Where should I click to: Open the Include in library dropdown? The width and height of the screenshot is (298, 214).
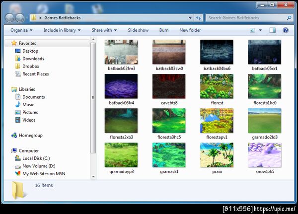tap(62, 30)
